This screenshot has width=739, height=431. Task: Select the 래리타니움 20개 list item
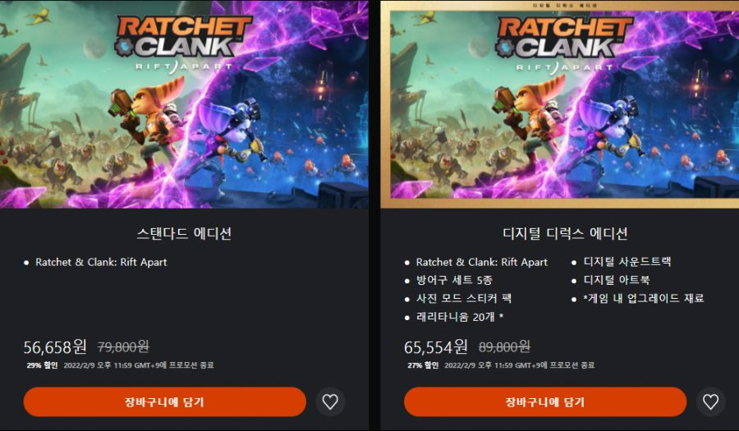pos(460,317)
